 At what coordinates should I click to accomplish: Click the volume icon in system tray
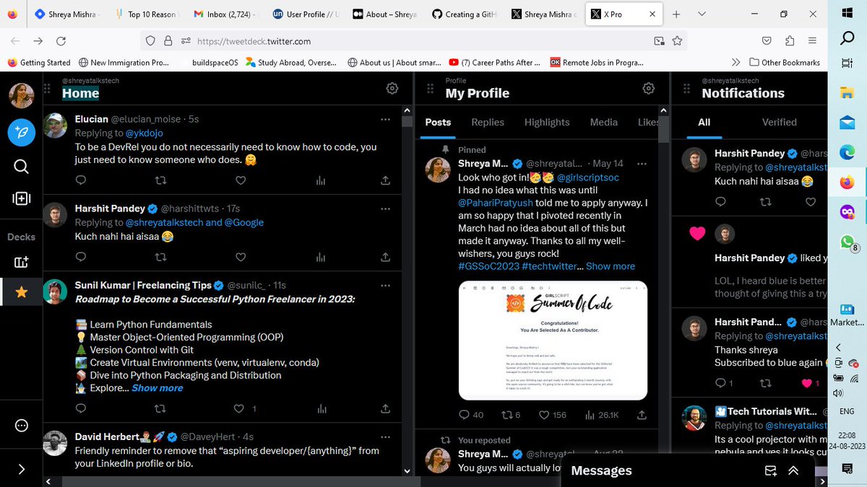(x=837, y=393)
